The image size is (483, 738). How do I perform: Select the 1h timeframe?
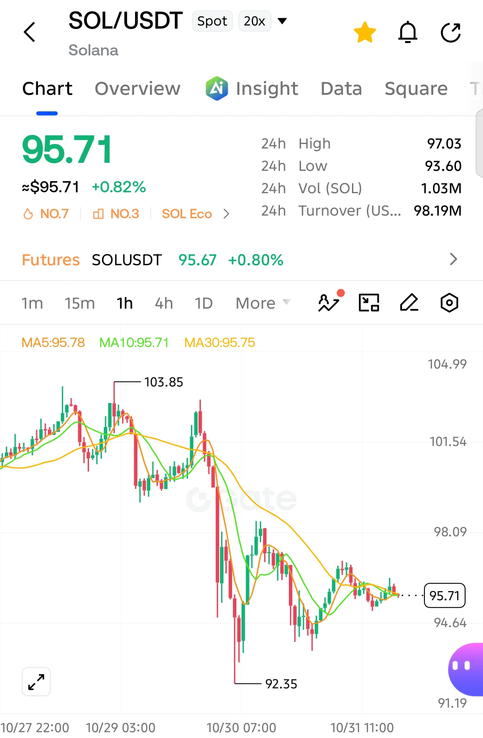125,303
